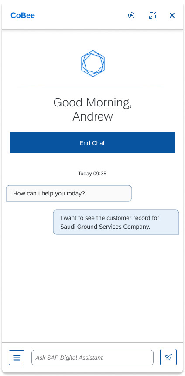185x376 pixels.
Task: Click the End Chat button
Action: 92,143
